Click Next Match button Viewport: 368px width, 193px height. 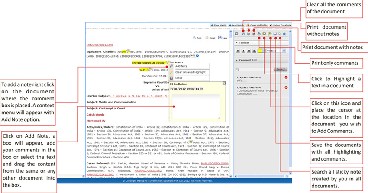(236, 25)
